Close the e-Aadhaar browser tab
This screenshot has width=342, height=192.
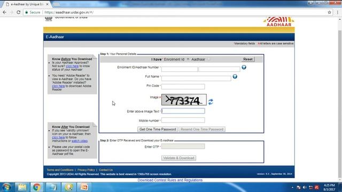point(48,4)
